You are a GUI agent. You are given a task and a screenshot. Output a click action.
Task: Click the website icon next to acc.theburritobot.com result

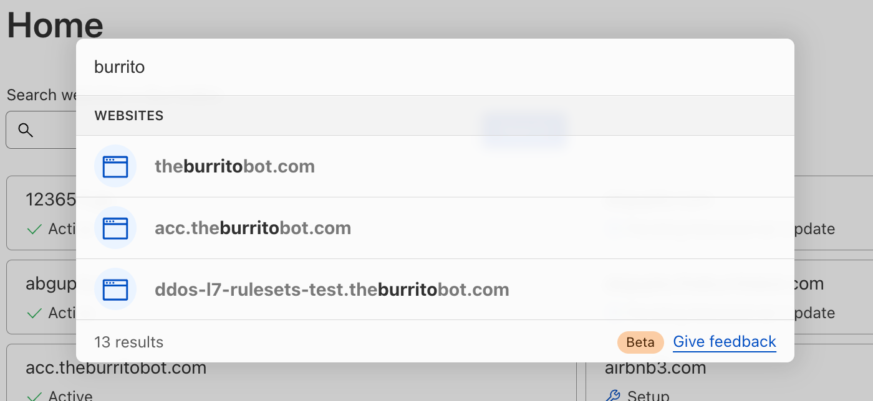[x=115, y=228]
